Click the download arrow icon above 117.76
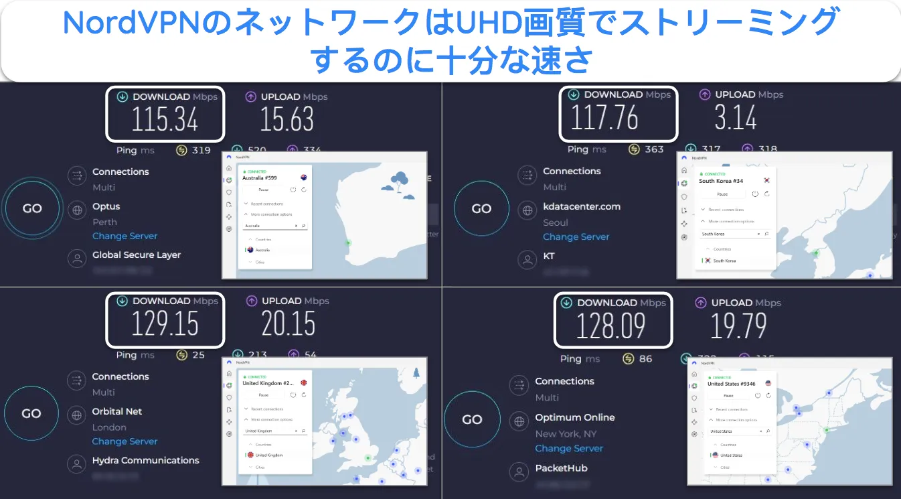901x499 pixels. point(574,94)
